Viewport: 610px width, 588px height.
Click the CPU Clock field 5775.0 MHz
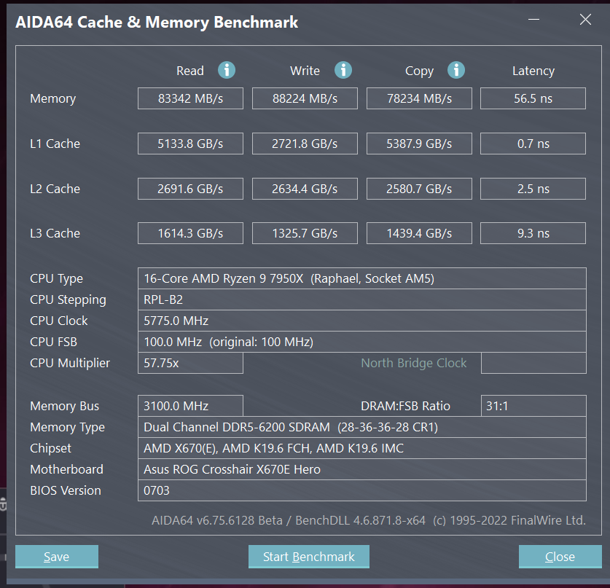click(x=362, y=321)
